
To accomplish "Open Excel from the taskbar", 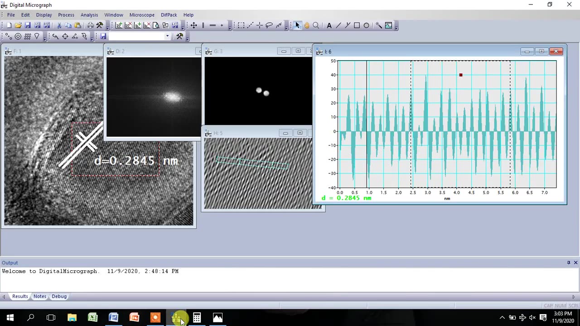I will click(93, 318).
